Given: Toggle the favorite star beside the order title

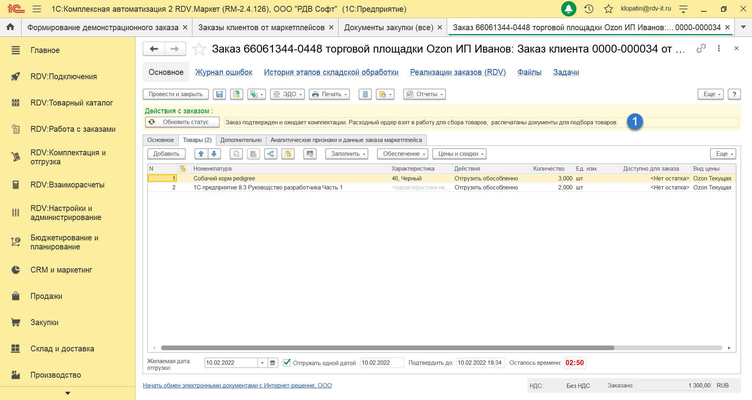Looking at the screenshot, I should tap(199, 49).
